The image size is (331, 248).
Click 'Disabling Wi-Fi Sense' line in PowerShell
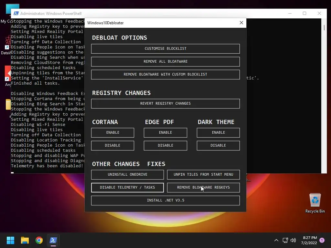pos(38,124)
